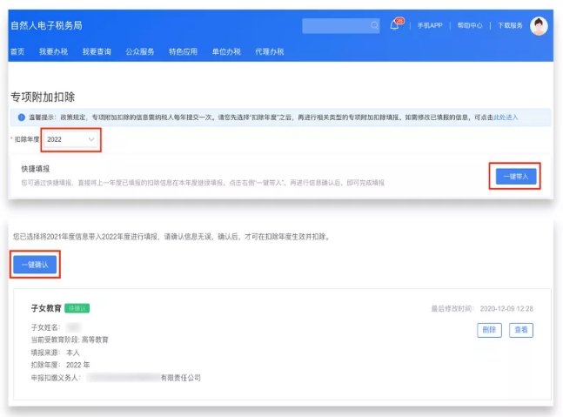Click the 当前受教育阶段: 高等教育 line
This screenshot has width=563, height=417.
[x=70, y=340]
